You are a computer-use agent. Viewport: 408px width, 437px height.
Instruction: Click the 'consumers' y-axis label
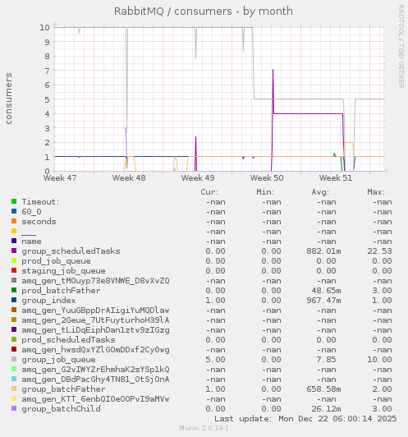[x=9, y=99]
